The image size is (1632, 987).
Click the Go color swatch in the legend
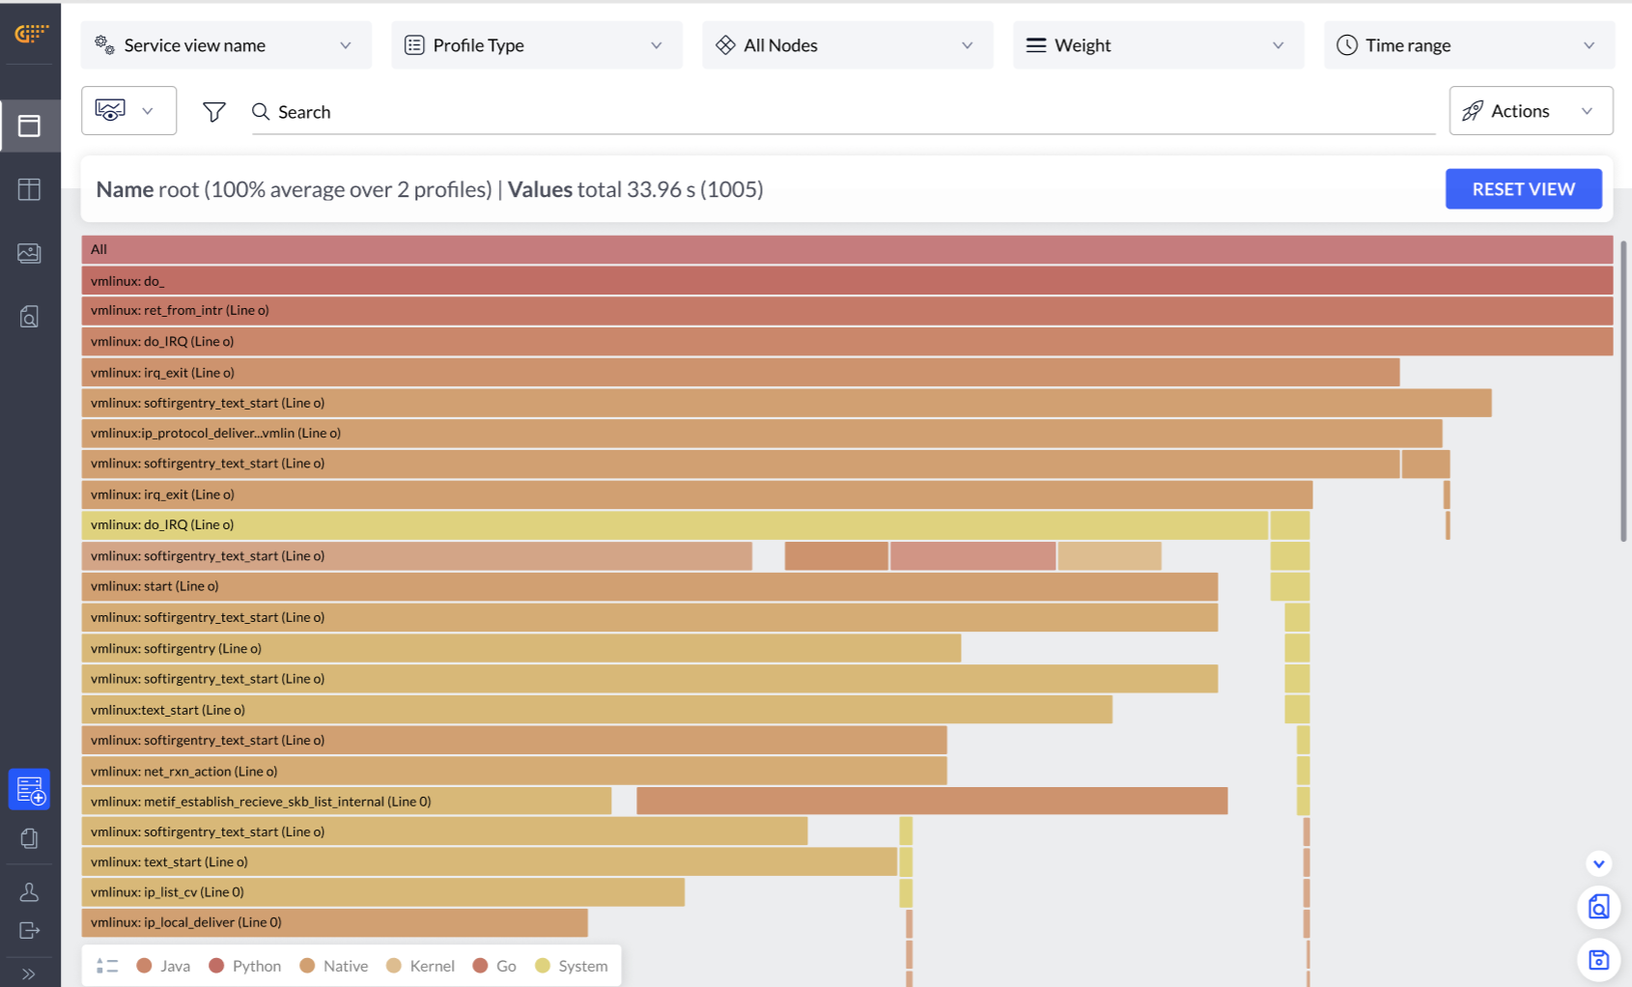[x=480, y=965]
